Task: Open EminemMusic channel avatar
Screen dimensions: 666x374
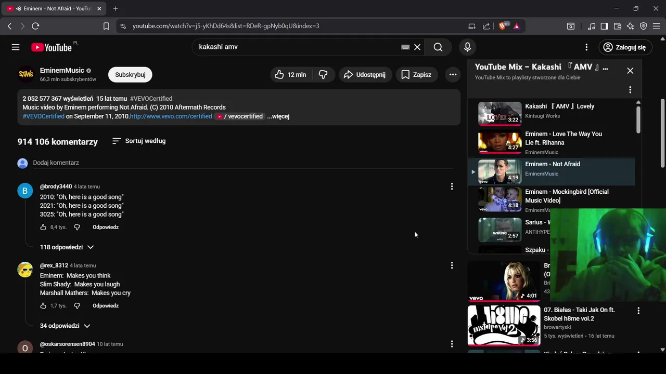Action: pyautogui.click(x=26, y=75)
